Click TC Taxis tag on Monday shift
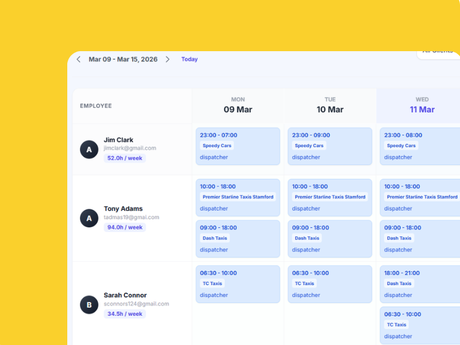The image size is (460, 345). coord(212,283)
